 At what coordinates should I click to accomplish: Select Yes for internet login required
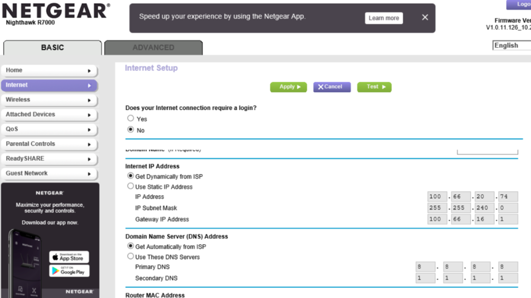(131, 118)
